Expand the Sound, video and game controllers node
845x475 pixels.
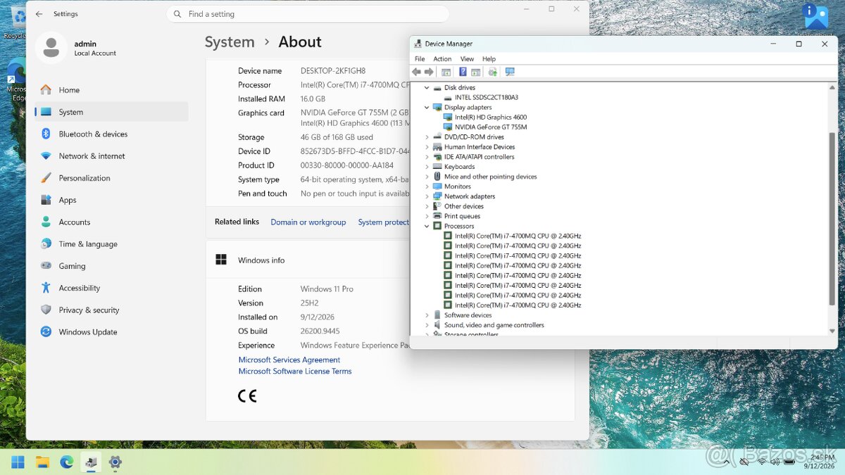coord(427,325)
